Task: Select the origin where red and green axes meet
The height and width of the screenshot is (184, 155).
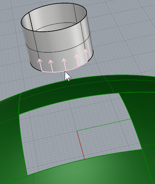Action: [77, 131]
